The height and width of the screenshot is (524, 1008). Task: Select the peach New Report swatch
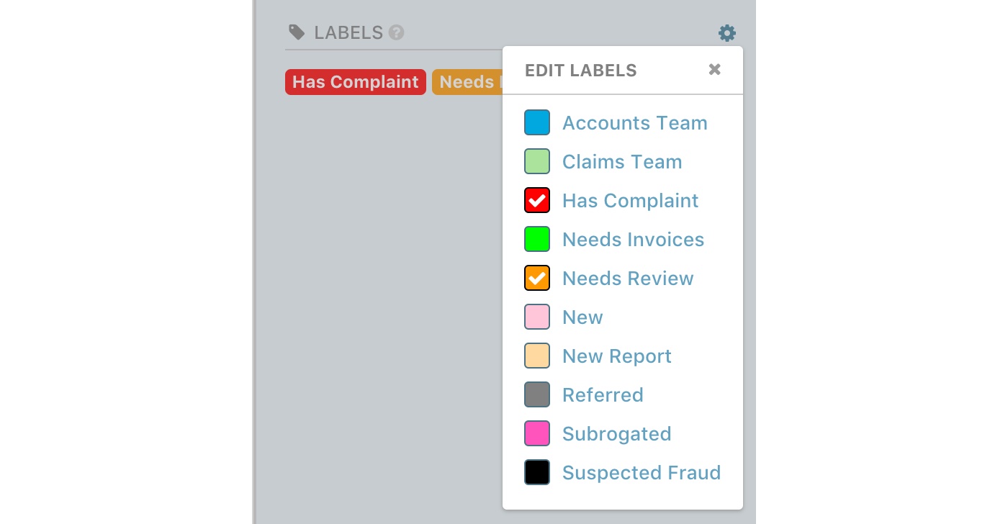[537, 356]
